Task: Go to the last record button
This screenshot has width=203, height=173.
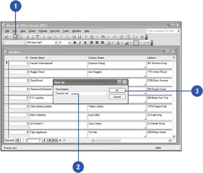Action: (50, 140)
